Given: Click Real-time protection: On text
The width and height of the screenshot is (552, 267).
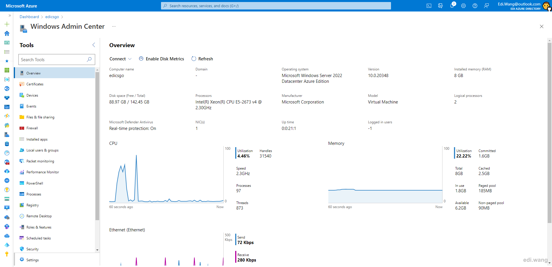Looking at the screenshot, I should pos(133,128).
